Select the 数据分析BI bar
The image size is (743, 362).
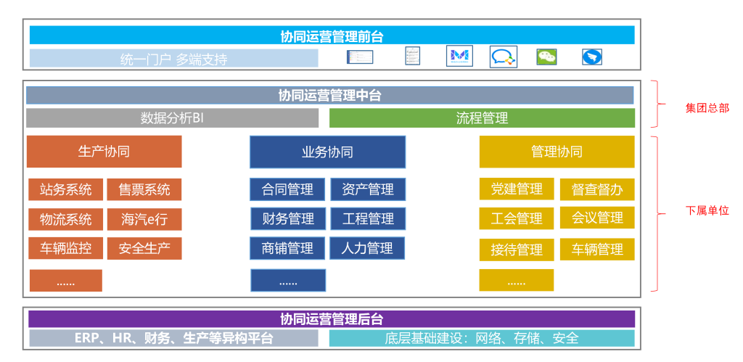point(172,118)
